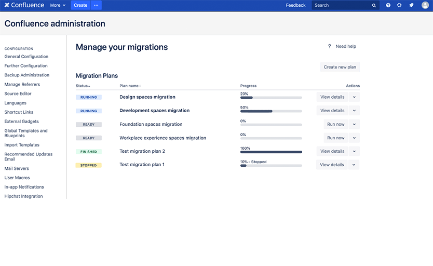Open General Configuration in sidebar
The width and height of the screenshot is (433, 266).
point(26,56)
